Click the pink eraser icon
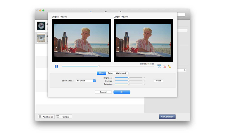This screenshot has height=133, width=225. [x=164, y=66]
